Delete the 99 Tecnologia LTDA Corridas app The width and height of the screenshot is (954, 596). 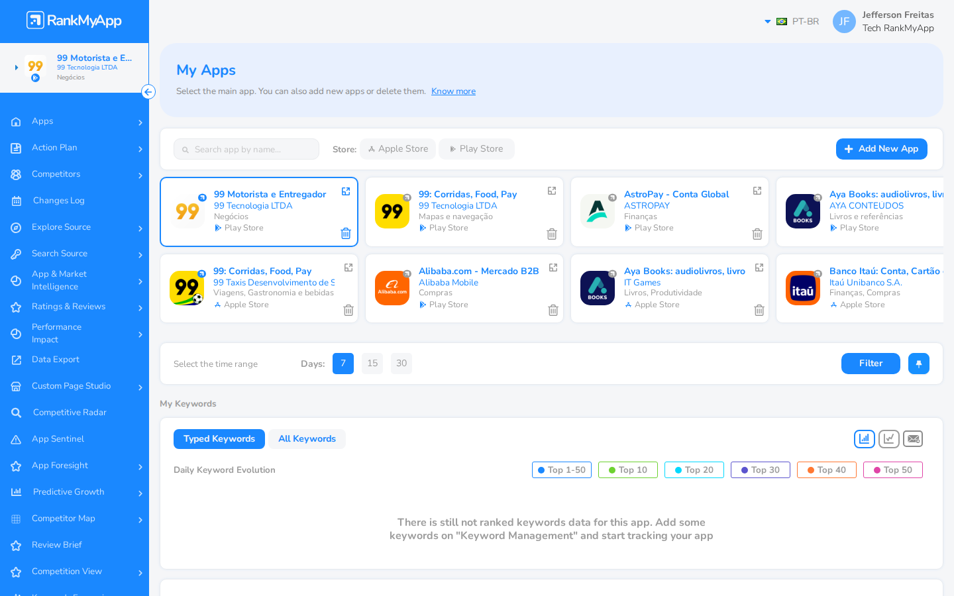pyautogui.click(x=552, y=234)
